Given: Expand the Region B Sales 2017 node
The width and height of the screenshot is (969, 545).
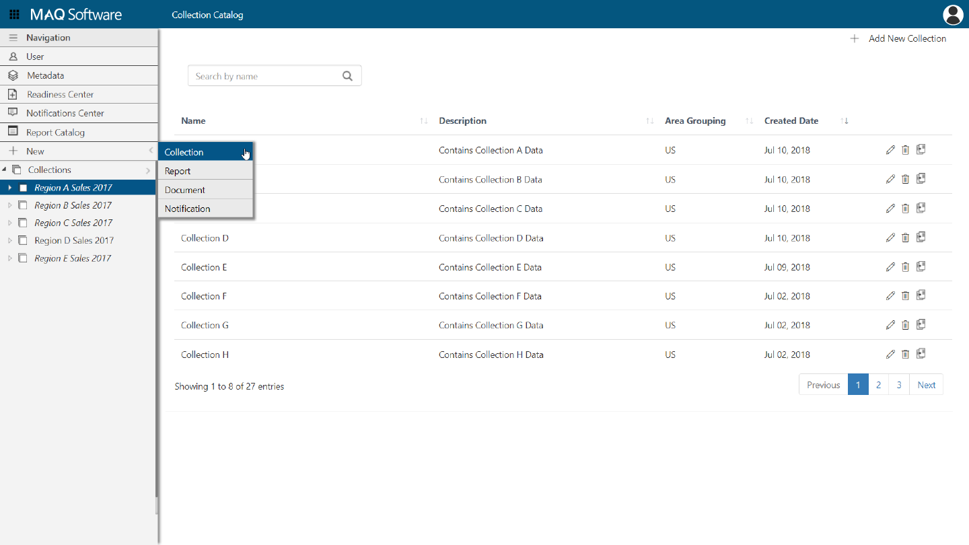Looking at the screenshot, I should coord(9,205).
